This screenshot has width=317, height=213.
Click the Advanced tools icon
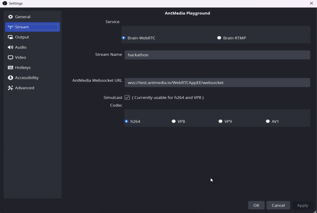pos(10,88)
